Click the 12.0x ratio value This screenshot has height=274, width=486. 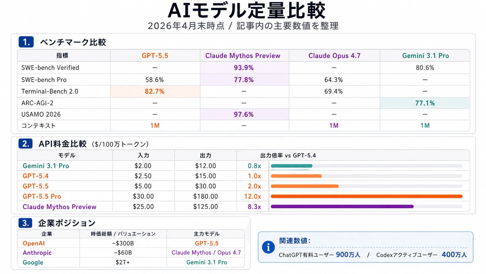[253, 196]
